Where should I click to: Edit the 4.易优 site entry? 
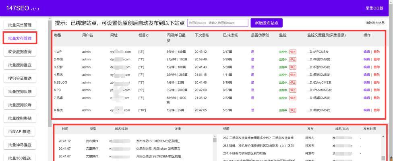pyautogui.click(x=366, y=74)
